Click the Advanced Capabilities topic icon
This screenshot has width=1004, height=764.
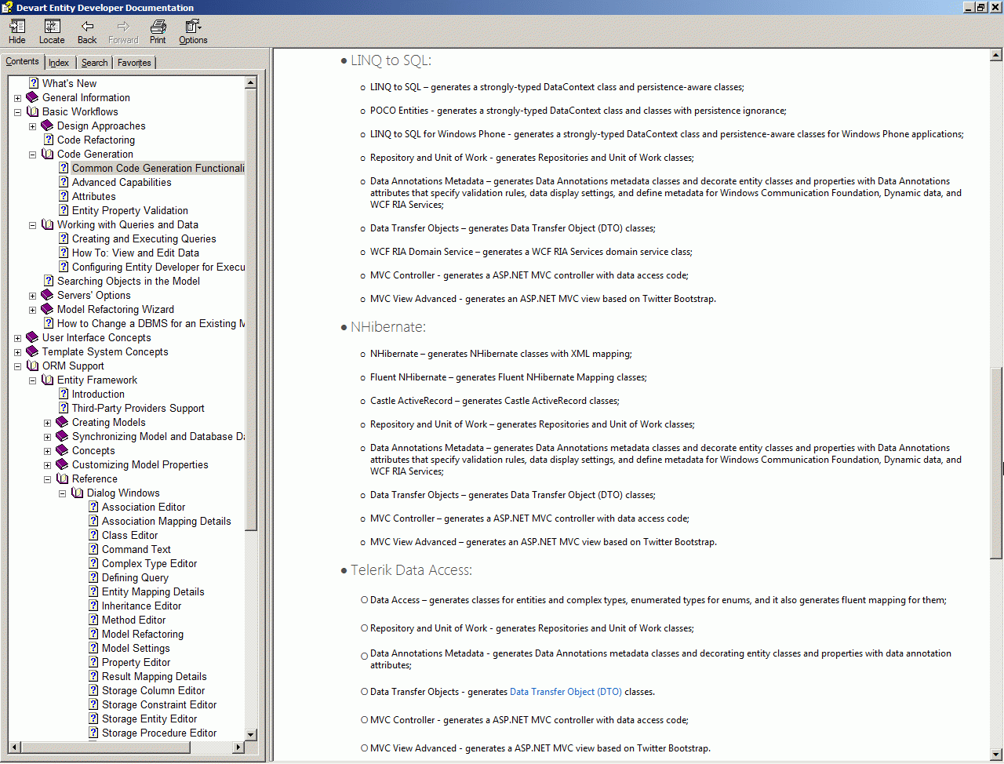[64, 182]
